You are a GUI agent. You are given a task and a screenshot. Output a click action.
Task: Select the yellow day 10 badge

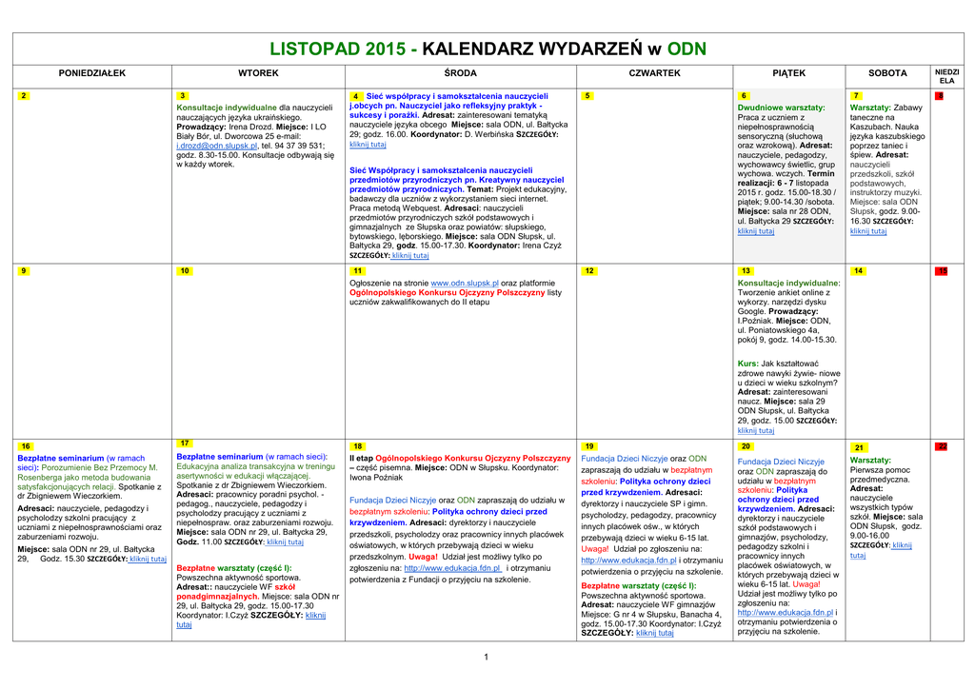(185, 271)
